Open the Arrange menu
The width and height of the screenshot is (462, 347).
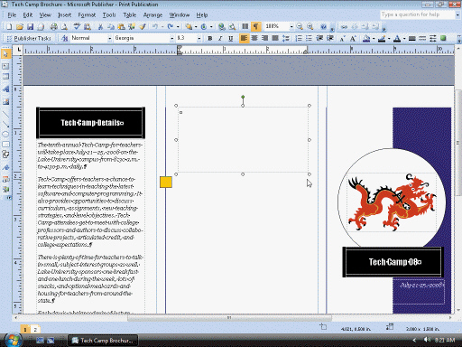[x=152, y=15]
